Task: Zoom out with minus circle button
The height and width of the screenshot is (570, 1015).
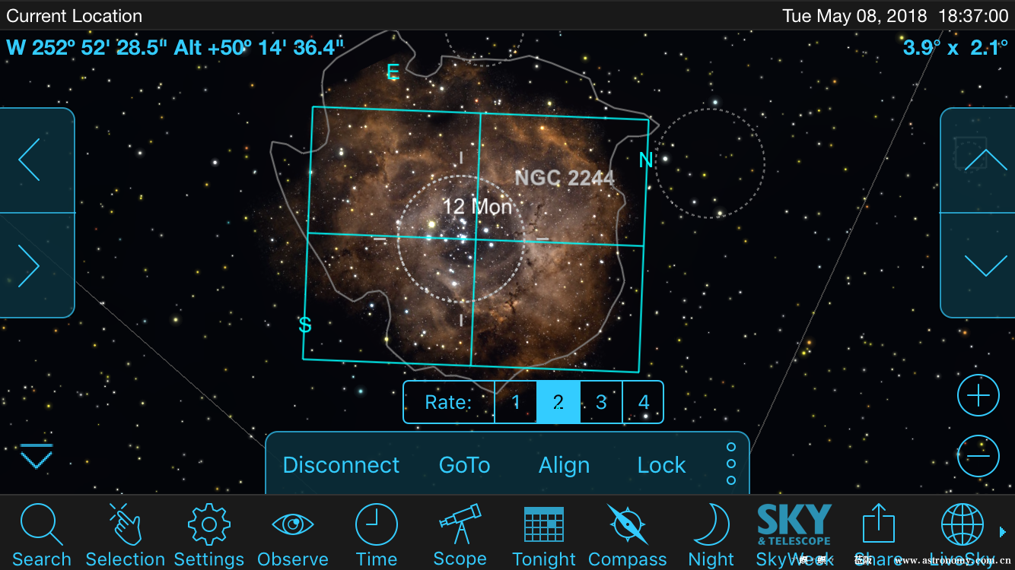Action: [x=978, y=456]
